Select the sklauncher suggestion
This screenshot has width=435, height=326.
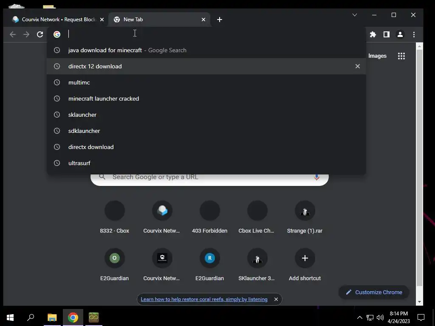click(x=206, y=115)
